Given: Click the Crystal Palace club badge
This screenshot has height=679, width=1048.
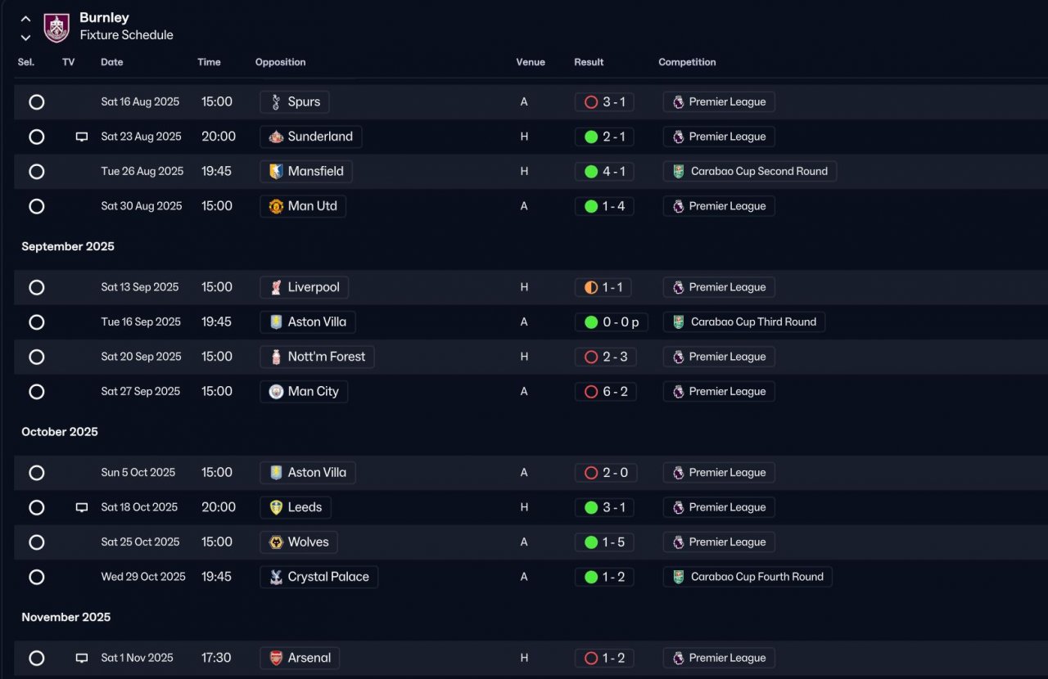Looking at the screenshot, I should point(276,577).
